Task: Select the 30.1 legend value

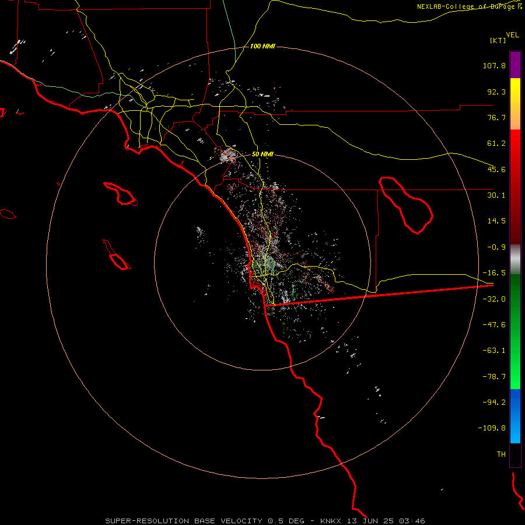Action: click(496, 195)
